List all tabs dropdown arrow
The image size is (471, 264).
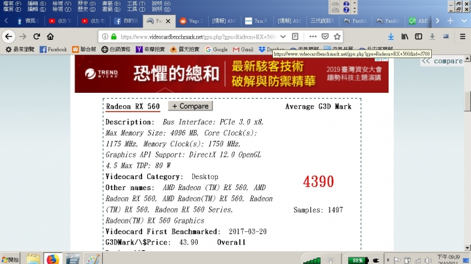coord(464,21)
